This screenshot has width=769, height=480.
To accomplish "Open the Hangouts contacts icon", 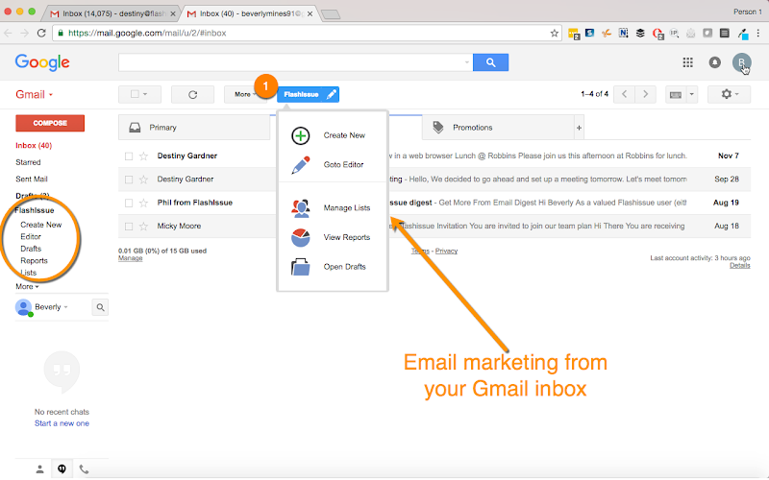I will click(40, 469).
